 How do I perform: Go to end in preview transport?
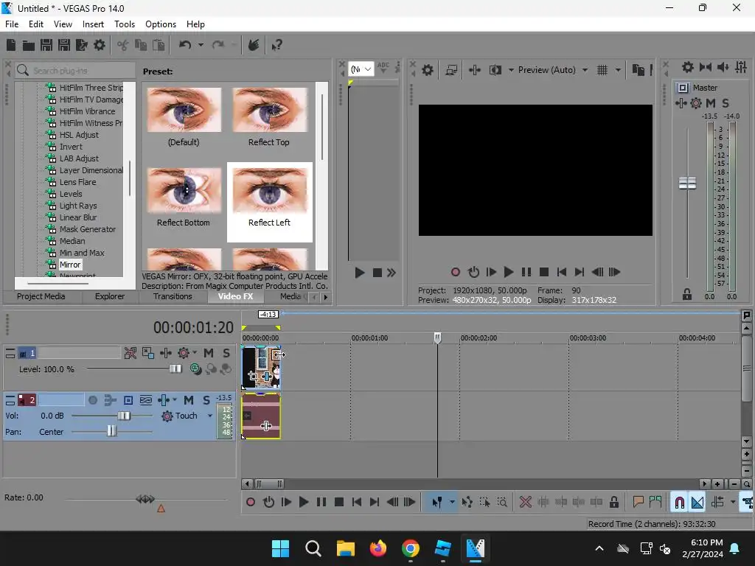tap(580, 272)
